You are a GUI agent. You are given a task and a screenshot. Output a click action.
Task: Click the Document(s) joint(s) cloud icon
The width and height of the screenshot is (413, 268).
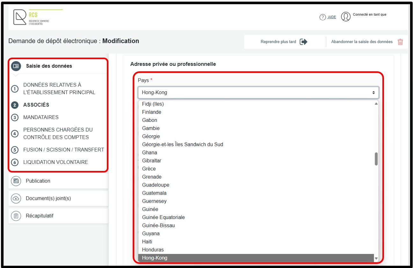coord(16,198)
